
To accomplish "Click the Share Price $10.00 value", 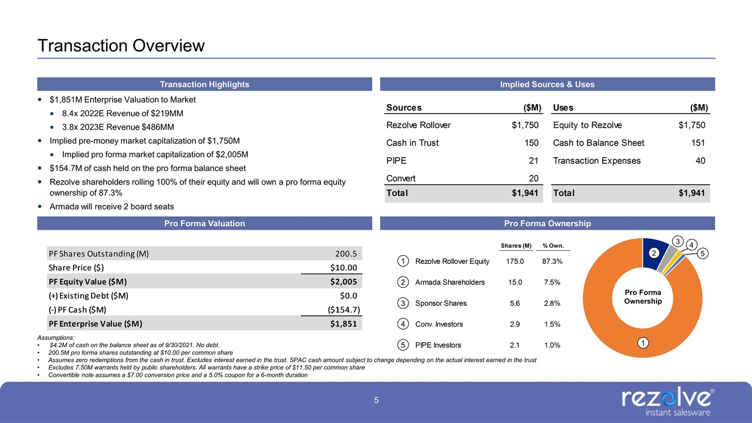I will [344, 267].
